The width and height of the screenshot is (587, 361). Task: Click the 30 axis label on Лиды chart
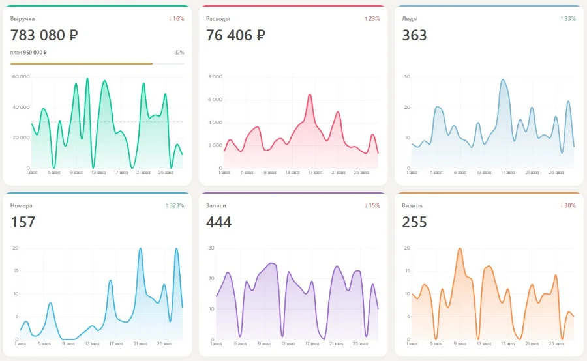(x=407, y=77)
